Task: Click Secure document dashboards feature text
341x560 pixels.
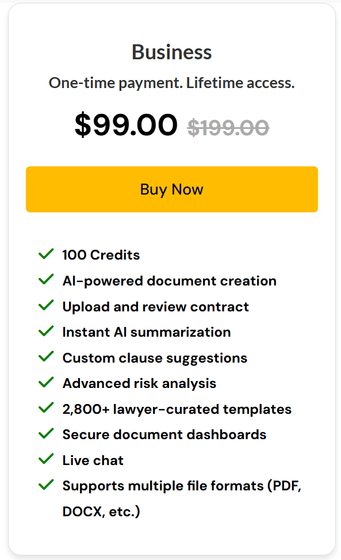Action: pos(164,435)
